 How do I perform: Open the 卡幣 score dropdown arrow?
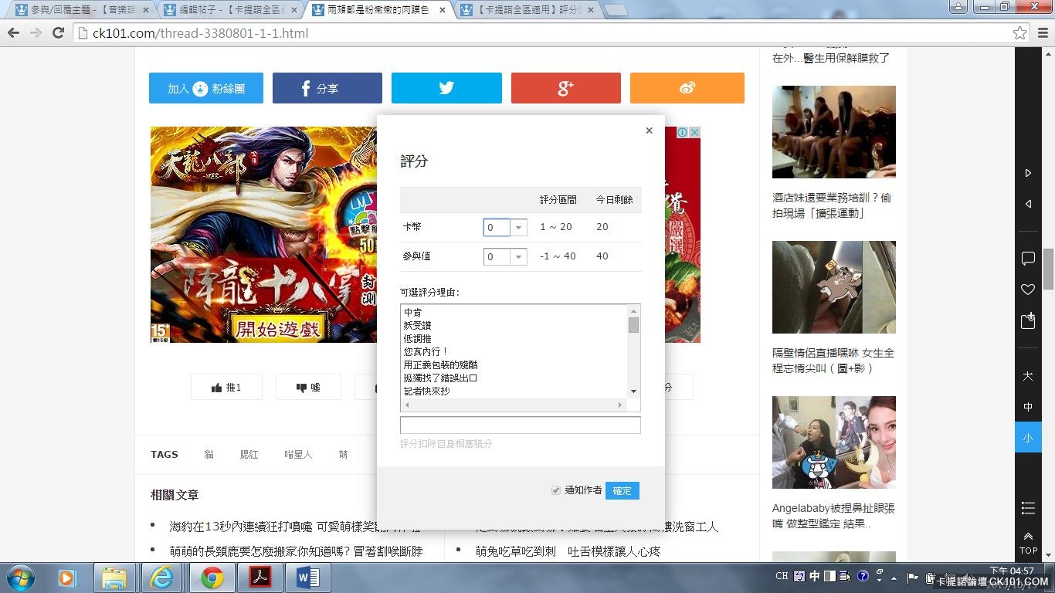[x=519, y=228]
